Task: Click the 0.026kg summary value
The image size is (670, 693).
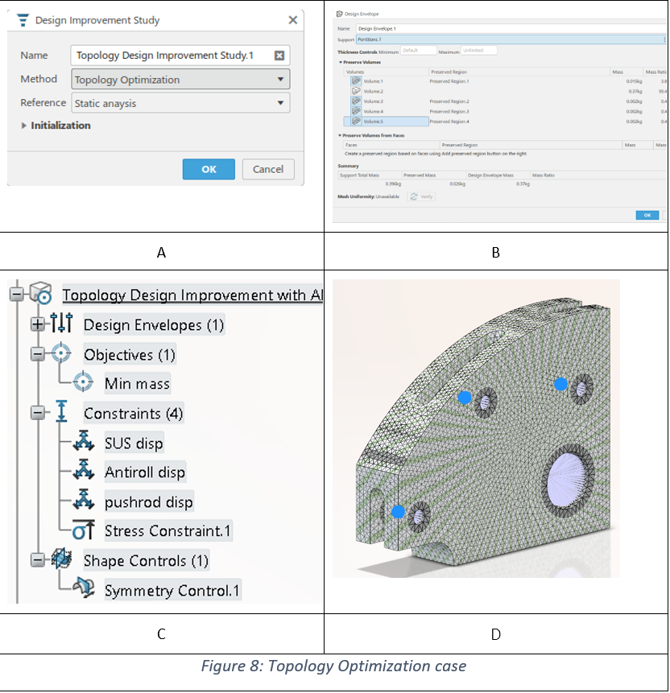Action: click(457, 184)
